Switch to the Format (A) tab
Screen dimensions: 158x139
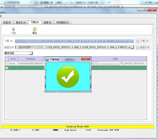(21, 22)
